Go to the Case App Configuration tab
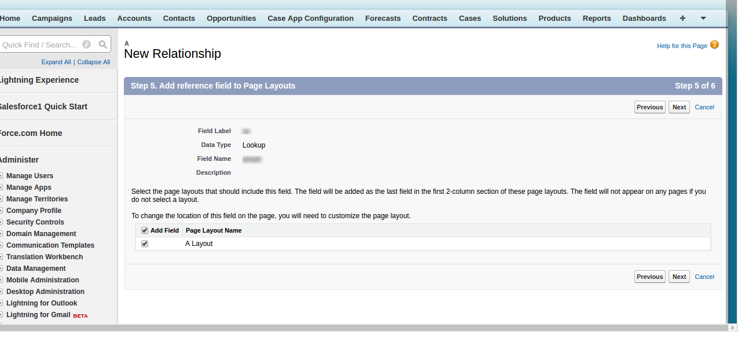The width and height of the screenshot is (738, 364). [310, 19]
